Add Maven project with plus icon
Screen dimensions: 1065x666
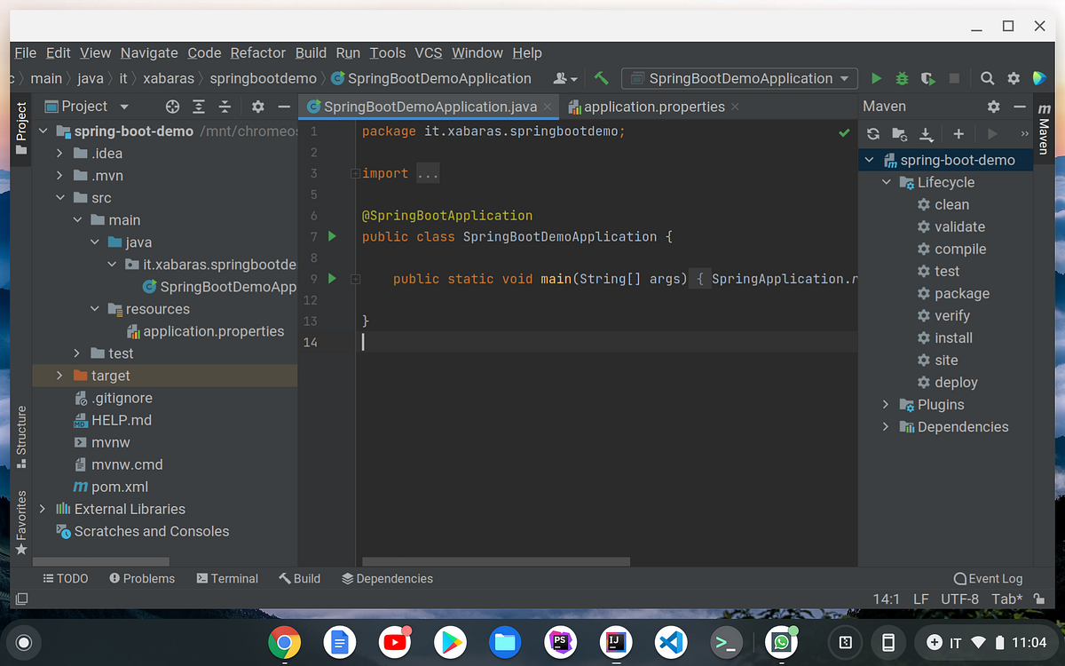(x=958, y=134)
